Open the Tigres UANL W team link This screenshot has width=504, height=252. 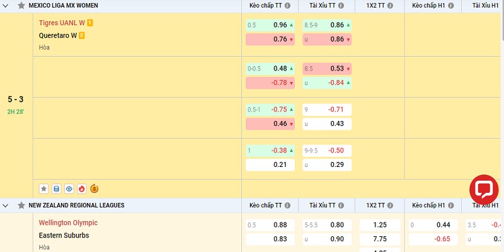tap(62, 23)
